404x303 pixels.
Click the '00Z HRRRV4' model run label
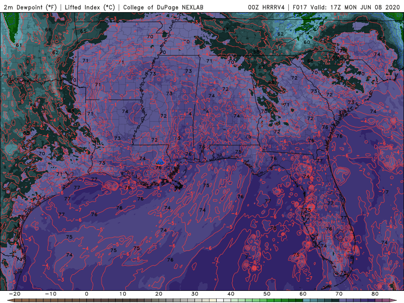266,7
